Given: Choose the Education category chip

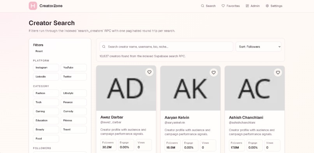Looking at the screenshot, I should point(46,120).
